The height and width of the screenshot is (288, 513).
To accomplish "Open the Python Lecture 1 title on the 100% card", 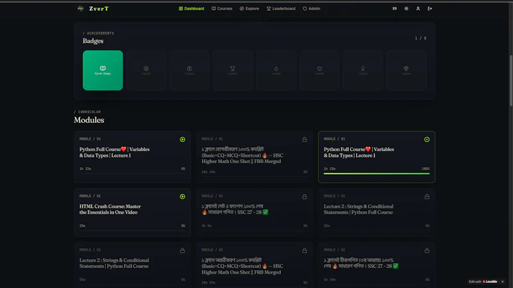I will (x=359, y=152).
